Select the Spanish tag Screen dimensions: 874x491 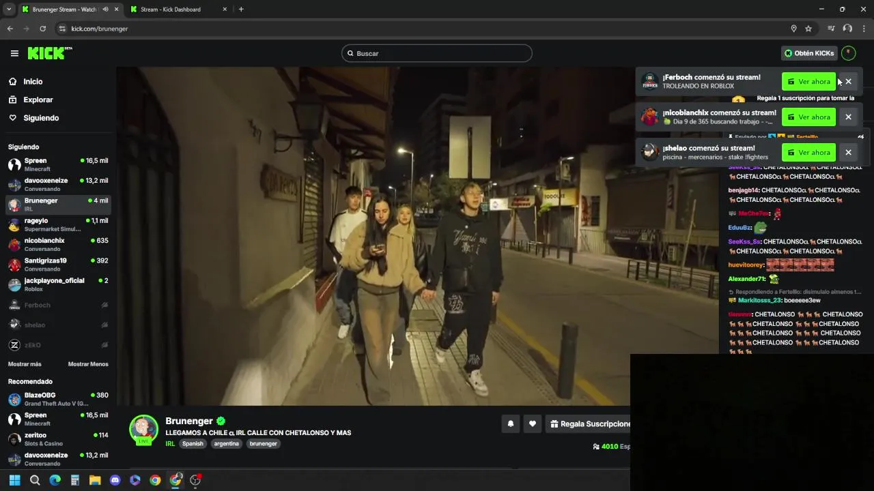pyautogui.click(x=193, y=443)
